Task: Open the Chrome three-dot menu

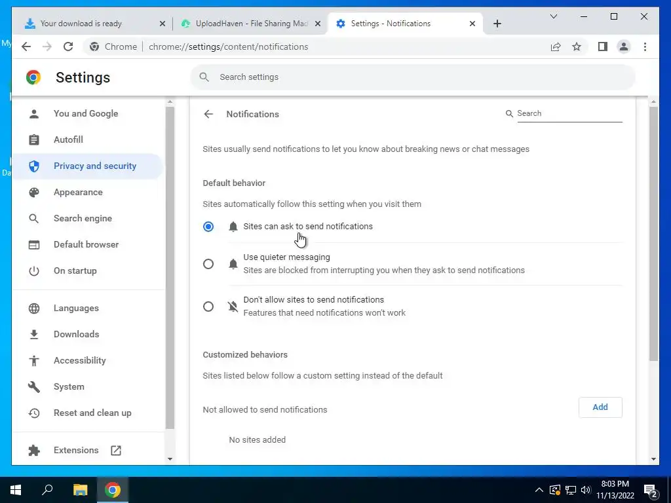Action: click(x=645, y=47)
